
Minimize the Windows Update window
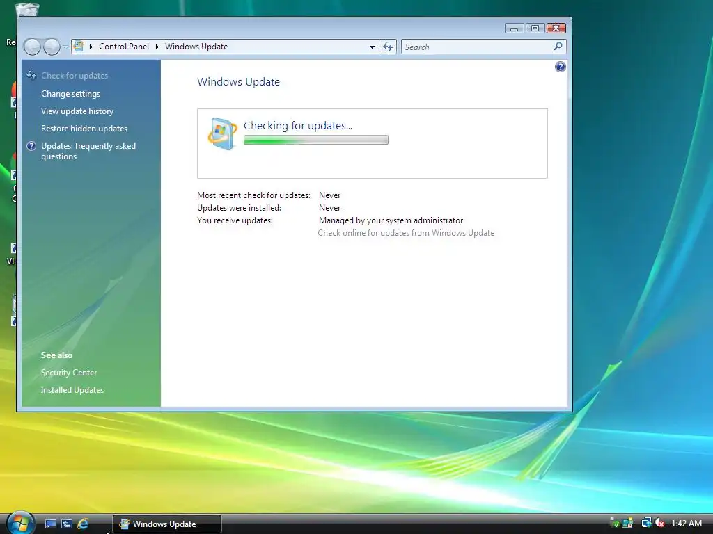pos(515,29)
